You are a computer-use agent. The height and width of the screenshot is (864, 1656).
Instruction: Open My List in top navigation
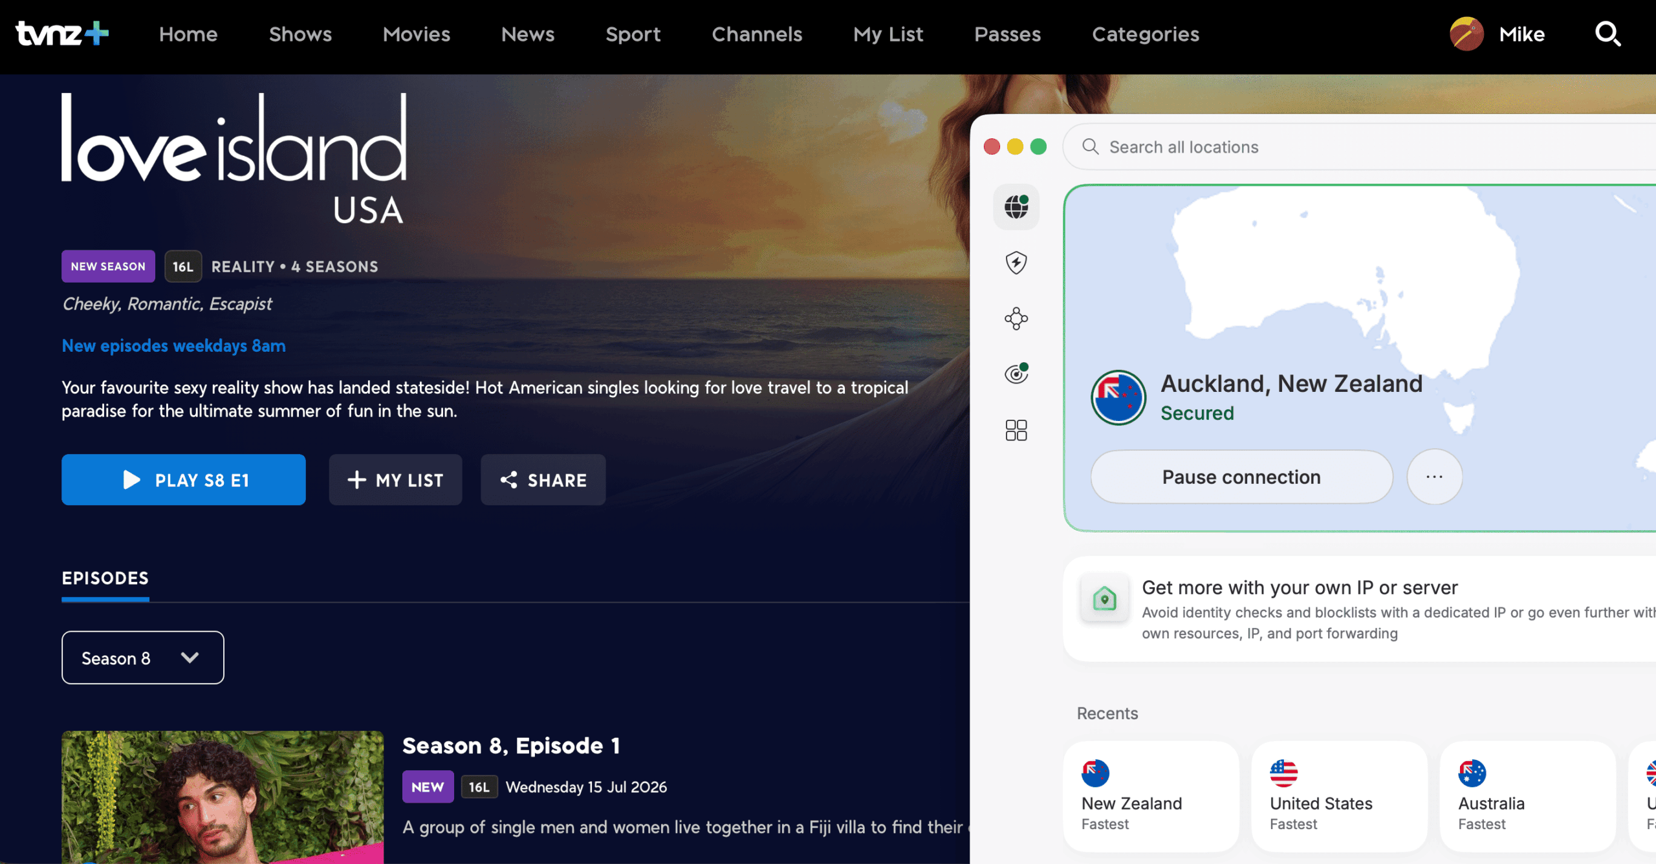pos(888,34)
